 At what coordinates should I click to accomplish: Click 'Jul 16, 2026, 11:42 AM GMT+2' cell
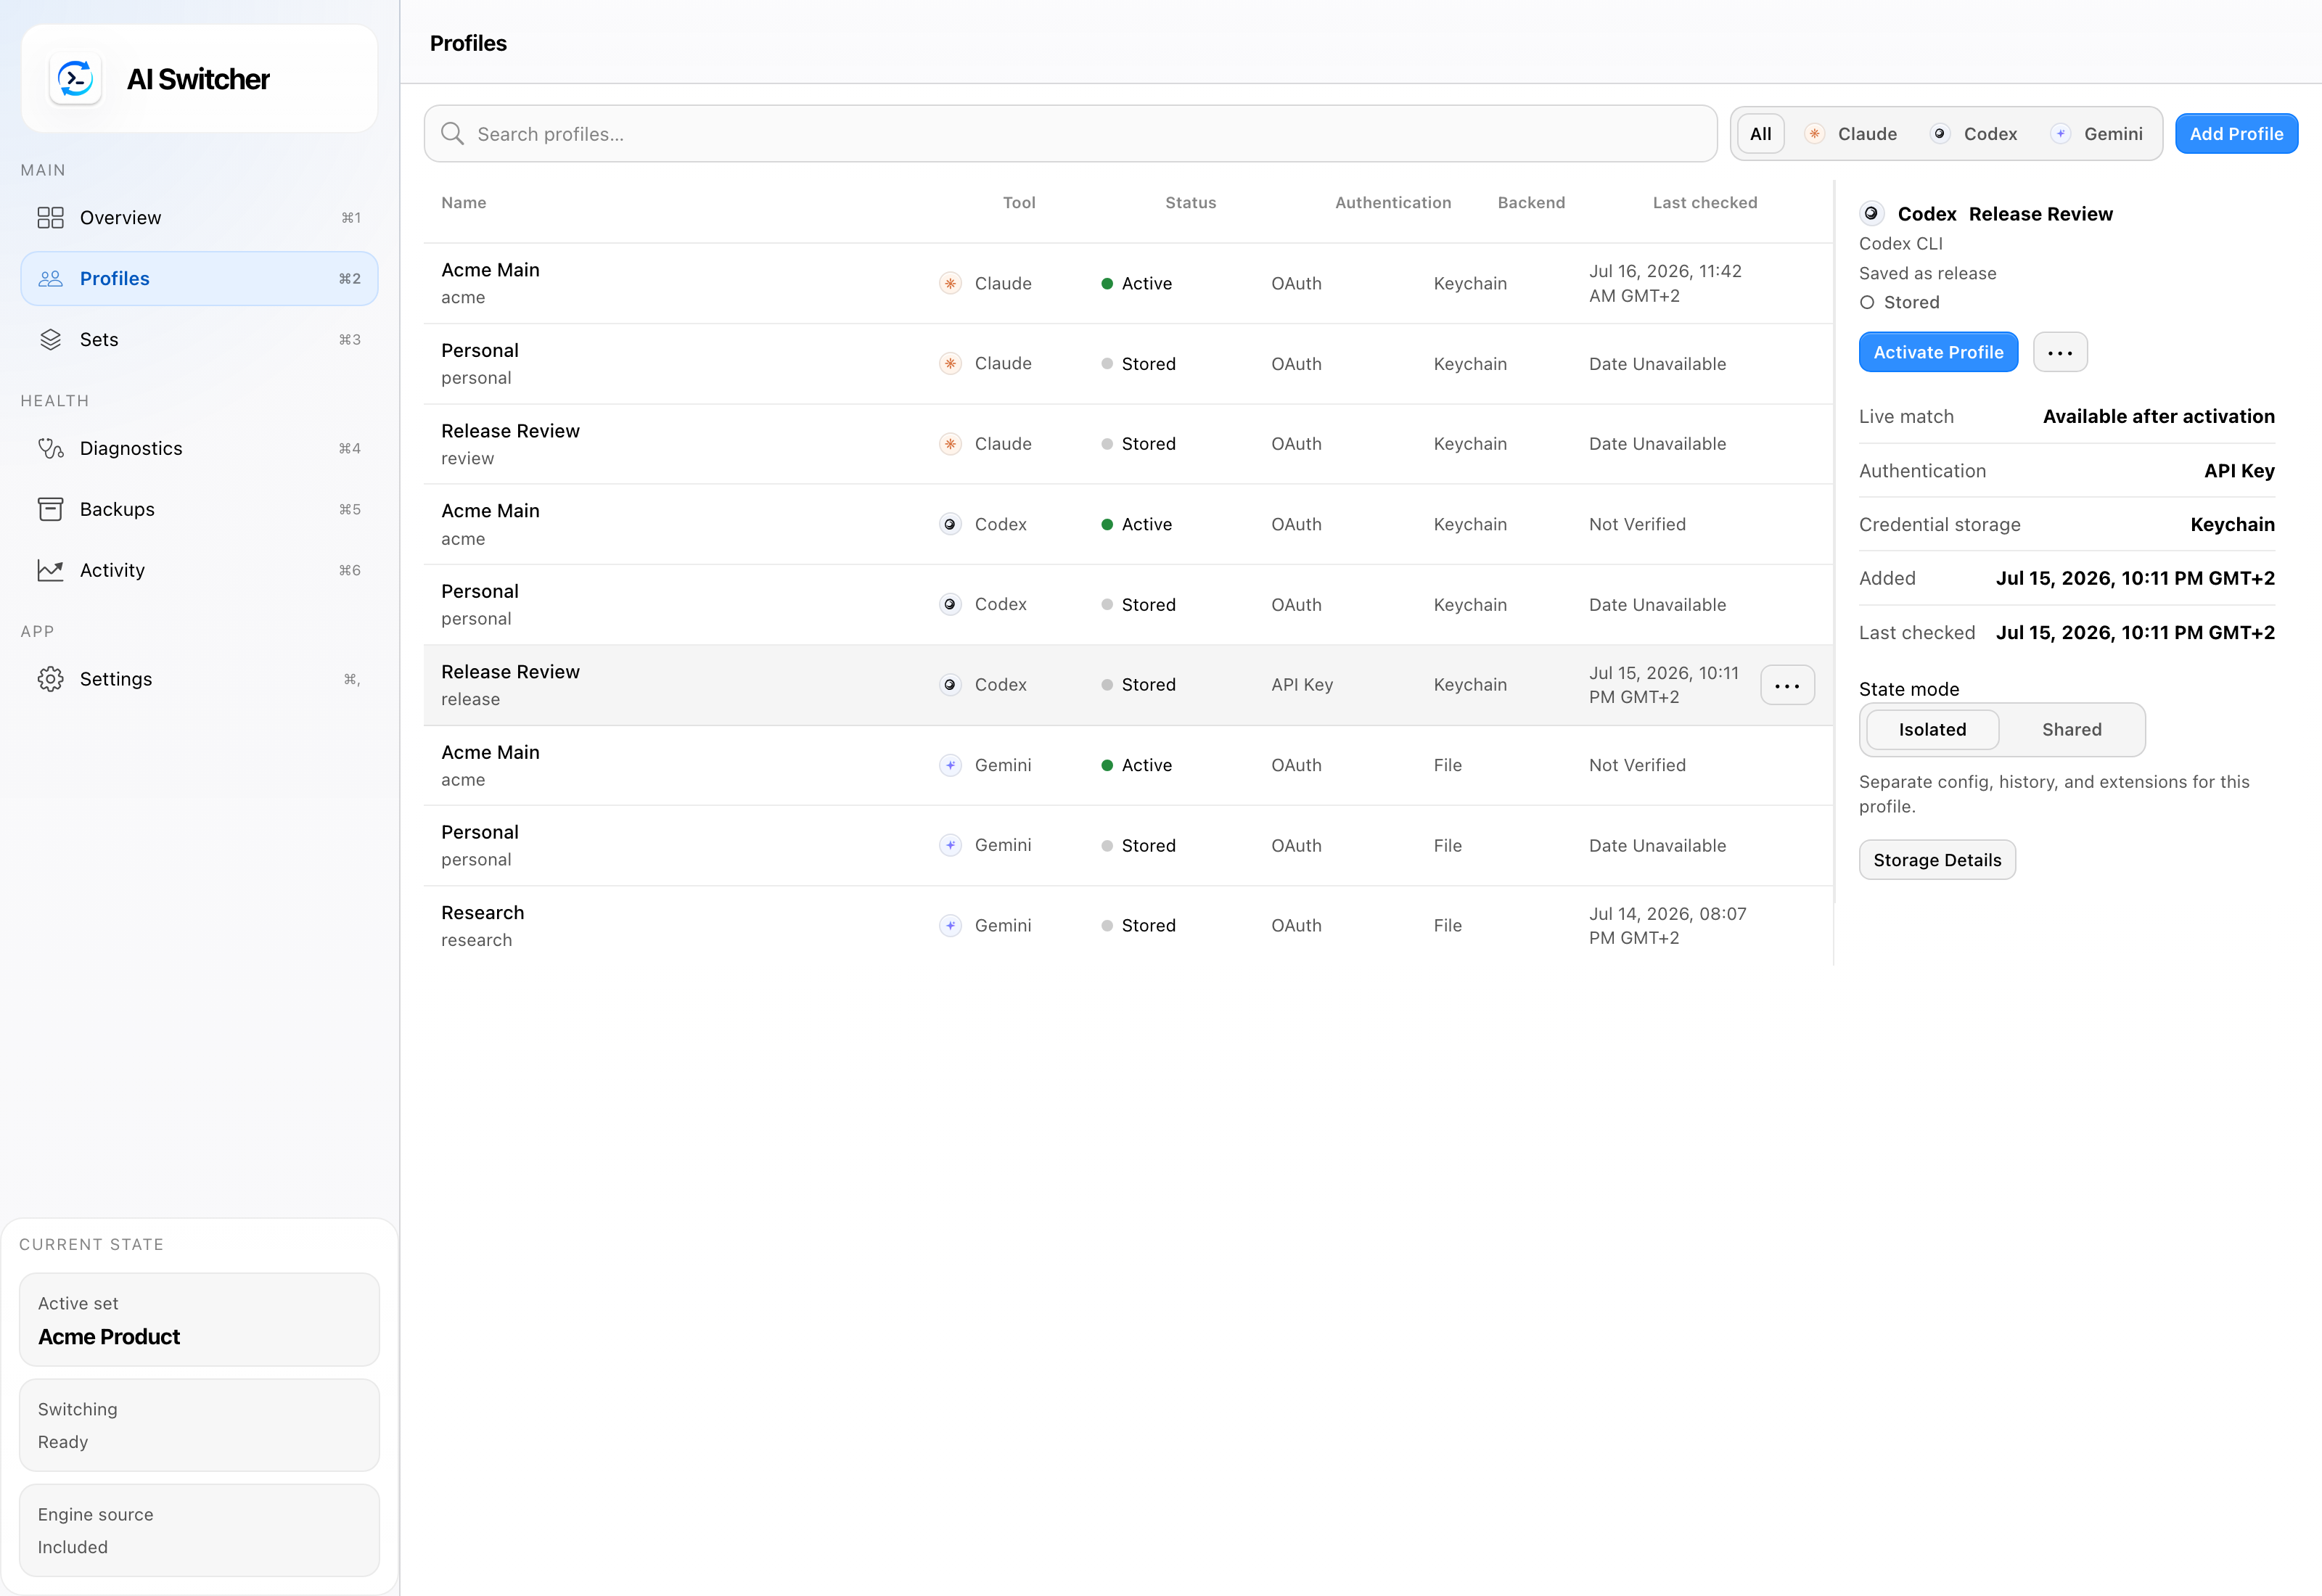[1665, 283]
